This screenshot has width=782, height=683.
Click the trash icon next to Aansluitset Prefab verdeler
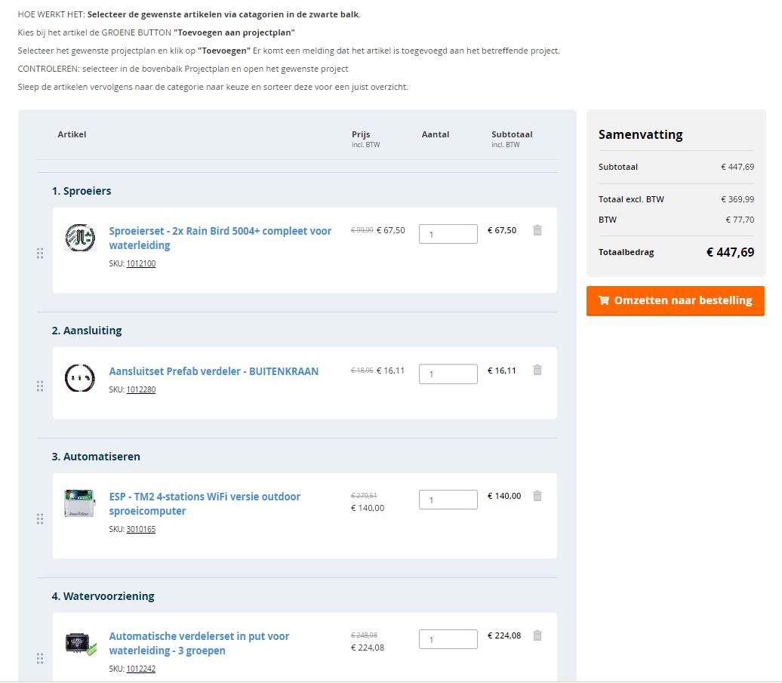(537, 371)
